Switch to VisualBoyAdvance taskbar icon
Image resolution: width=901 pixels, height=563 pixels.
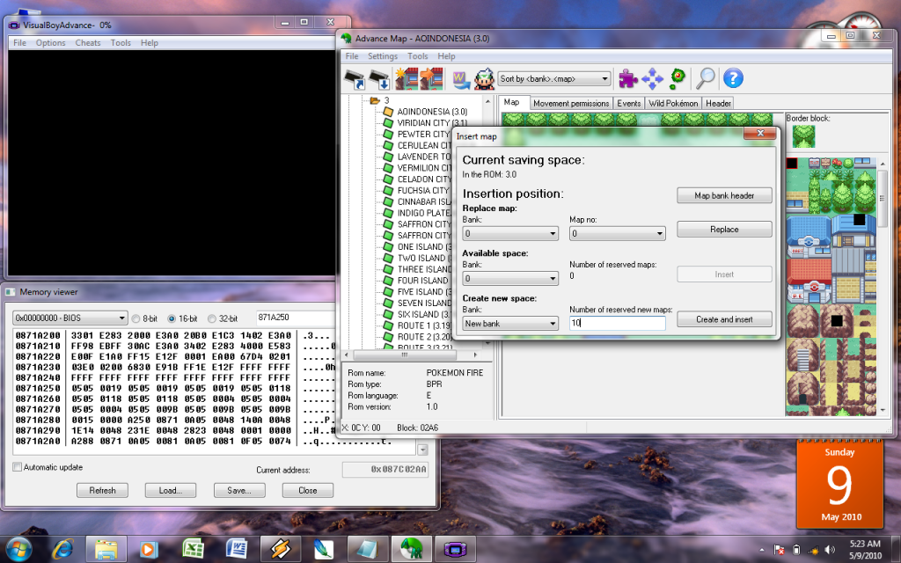tap(455, 549)
